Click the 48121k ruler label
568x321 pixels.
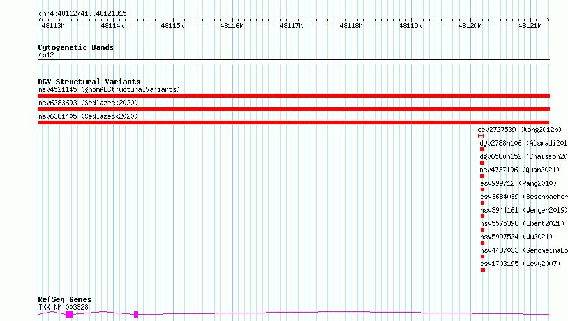tap(530, 26)
